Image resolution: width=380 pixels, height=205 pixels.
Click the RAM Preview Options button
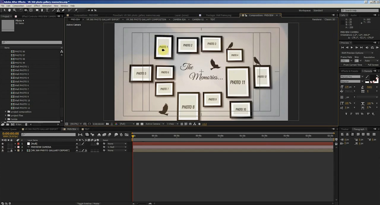[x=357, y=53]
